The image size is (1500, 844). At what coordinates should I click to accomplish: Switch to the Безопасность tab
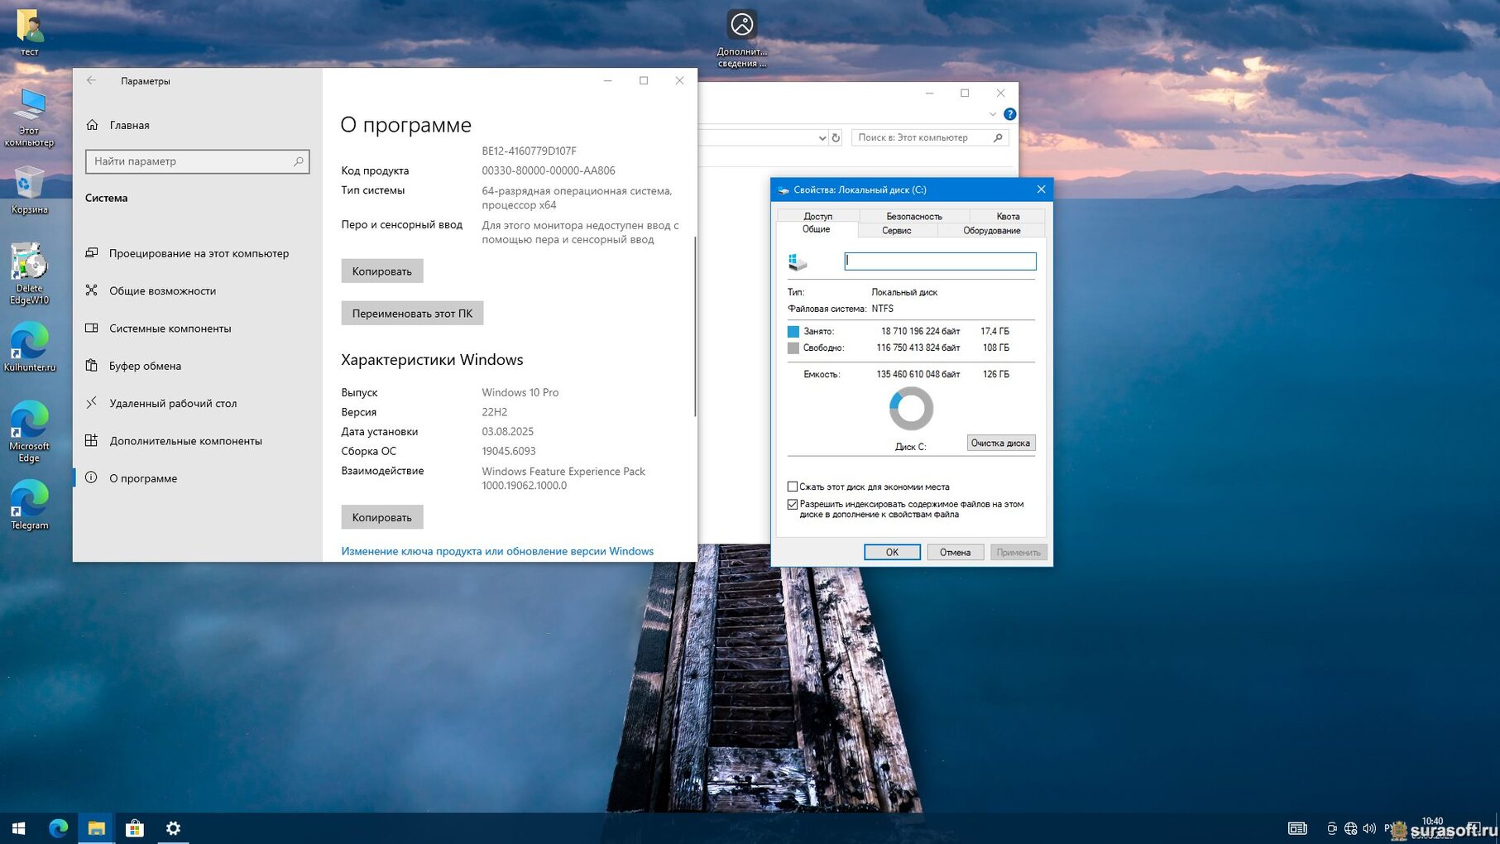click(913, 216)
